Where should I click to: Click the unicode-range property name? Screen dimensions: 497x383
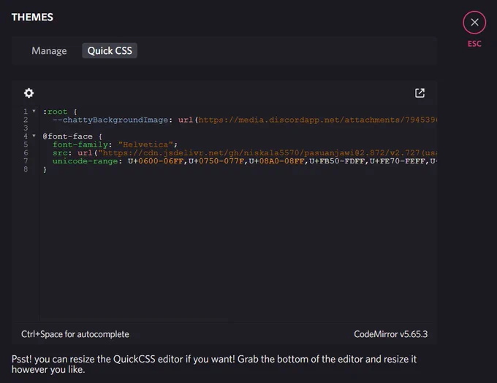[x=86, y=161]
